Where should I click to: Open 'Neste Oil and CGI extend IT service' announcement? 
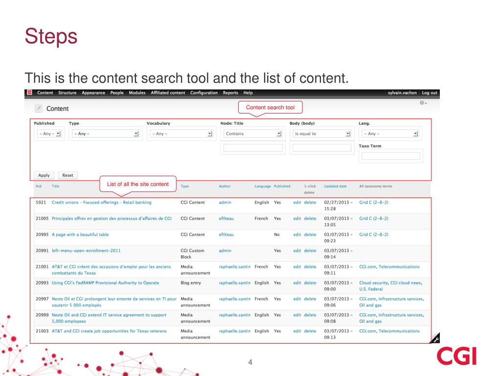(x=109, y=318)
